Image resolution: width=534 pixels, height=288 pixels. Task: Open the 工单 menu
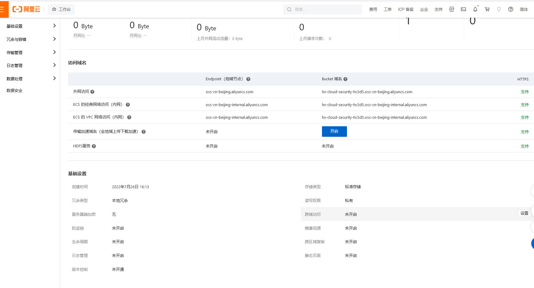coord(388,9)
